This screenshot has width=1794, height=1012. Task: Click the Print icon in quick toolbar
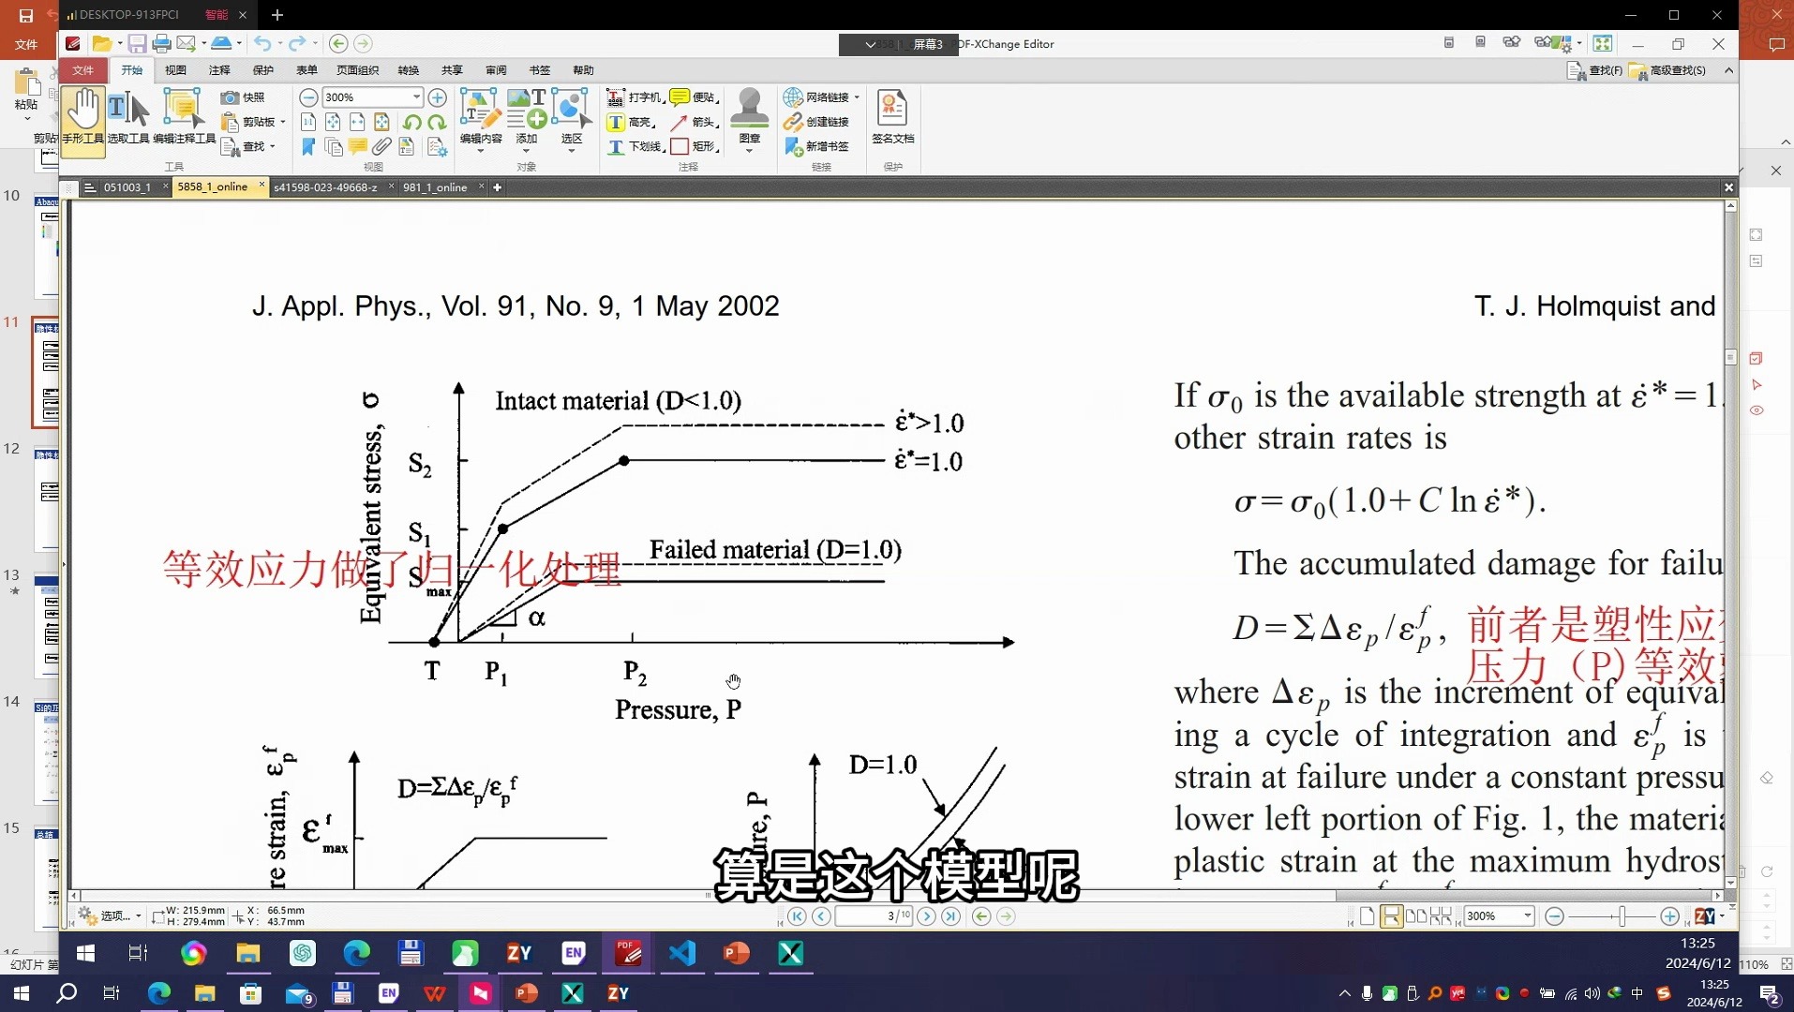161,44
